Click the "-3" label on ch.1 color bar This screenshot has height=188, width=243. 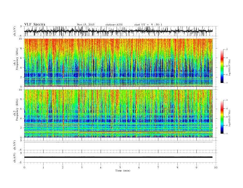(226, 49)
